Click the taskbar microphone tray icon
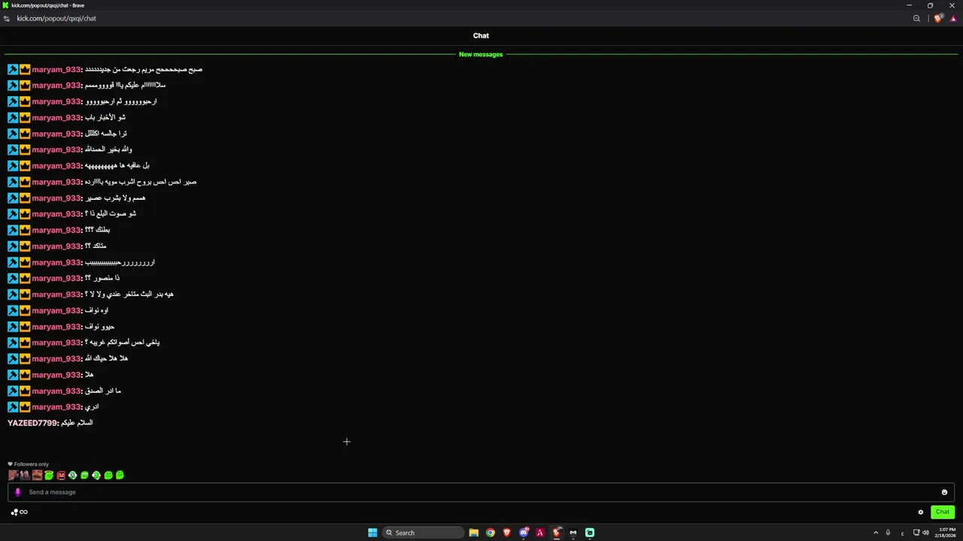This screenshot has width=963, height=541. click(x=888, y=533)
